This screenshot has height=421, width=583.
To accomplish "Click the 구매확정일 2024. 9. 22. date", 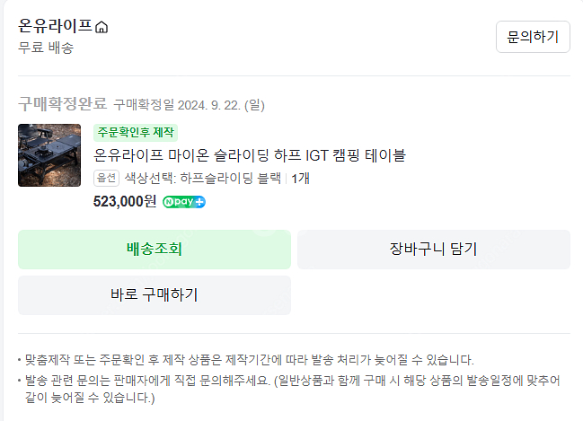I will click(189, 105).
